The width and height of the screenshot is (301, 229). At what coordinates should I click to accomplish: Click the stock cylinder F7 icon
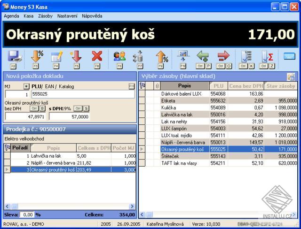139,56
